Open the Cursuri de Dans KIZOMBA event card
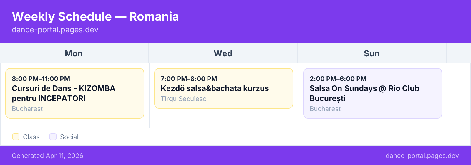 [x=75, y=93]
